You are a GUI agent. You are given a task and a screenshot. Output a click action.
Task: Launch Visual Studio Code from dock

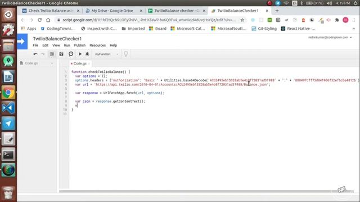pyautogui.click(x=8, y=108)
